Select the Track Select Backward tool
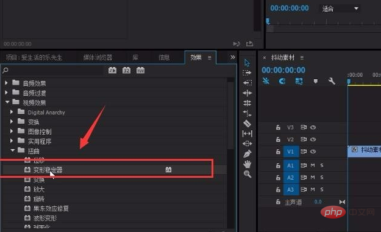Viewport: 381px width, 232px height. click(x=247, y=83)
